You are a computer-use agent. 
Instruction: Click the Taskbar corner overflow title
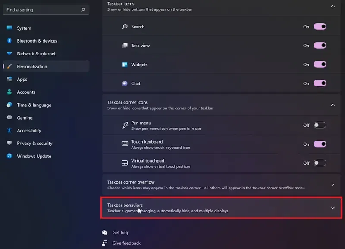pos(131,182)
